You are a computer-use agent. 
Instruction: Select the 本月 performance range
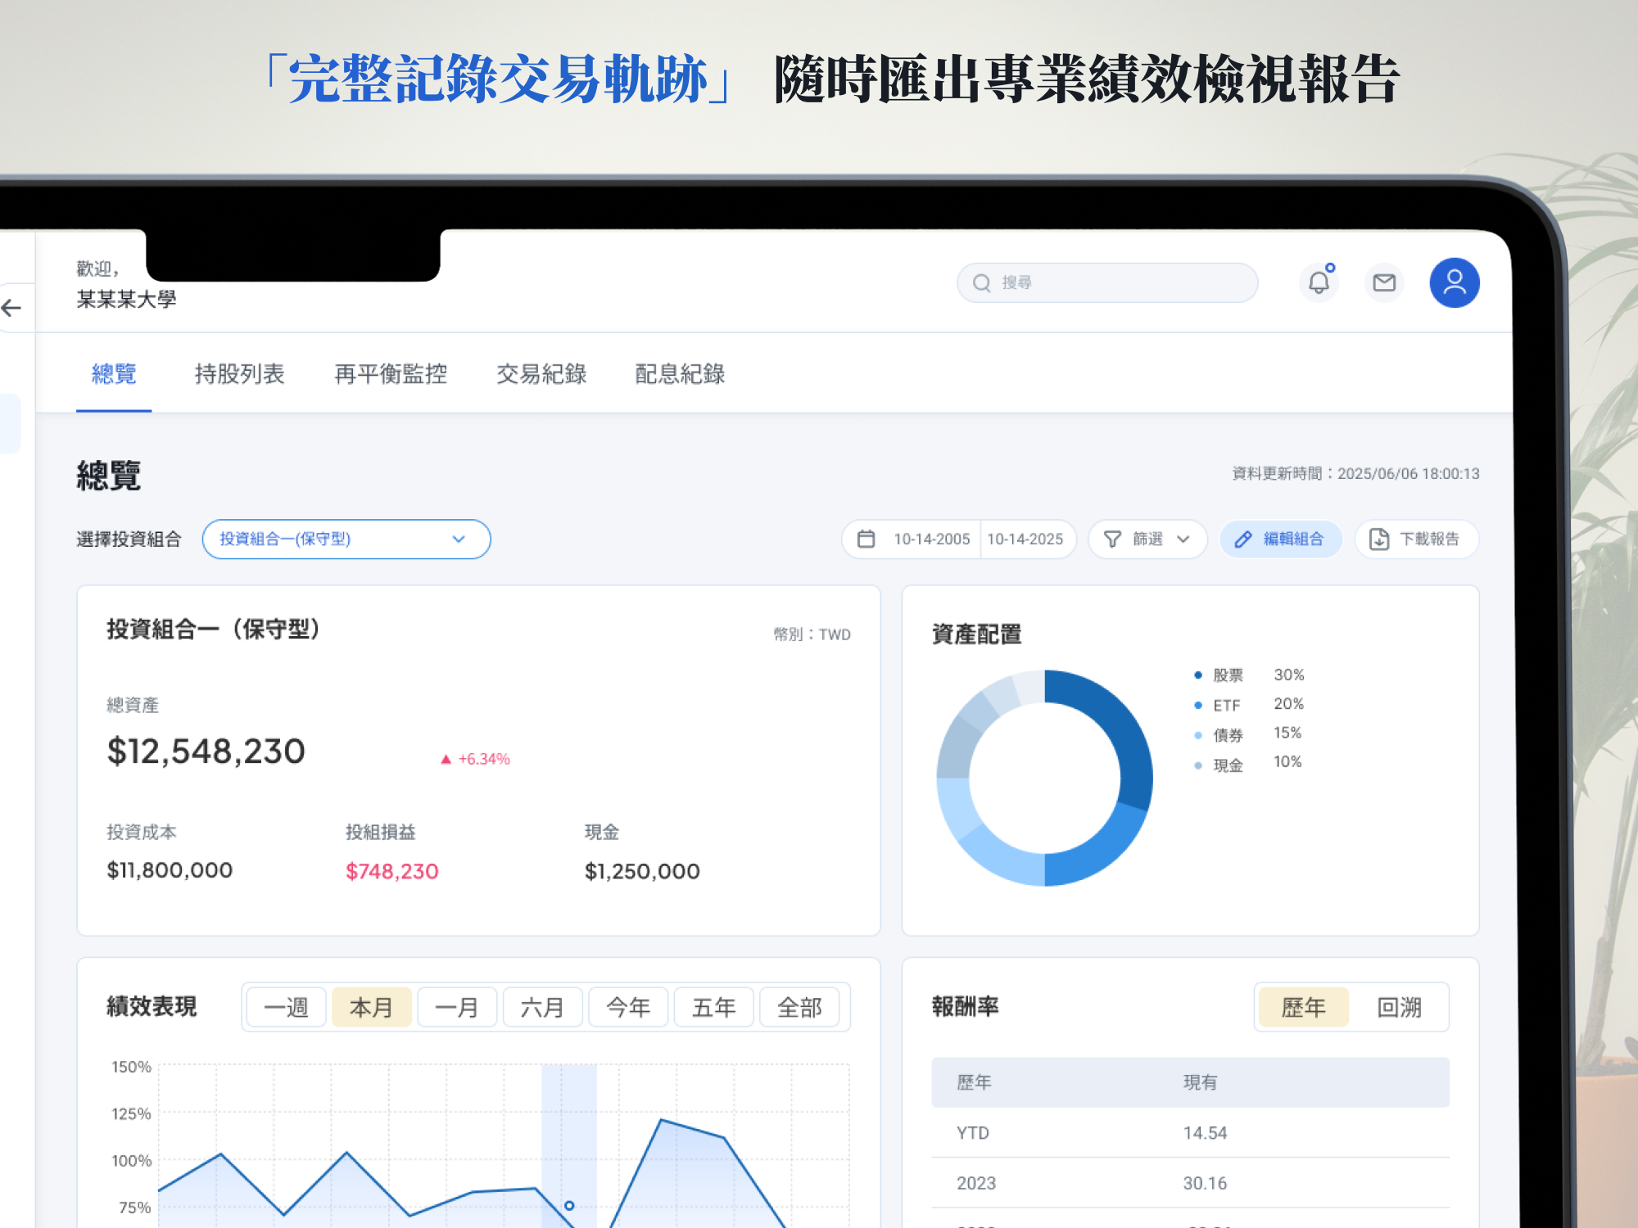372,1007
